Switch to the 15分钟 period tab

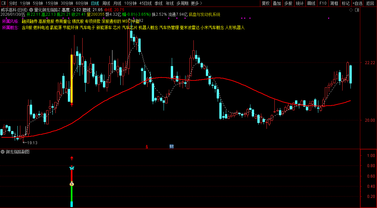coord(52,3)
